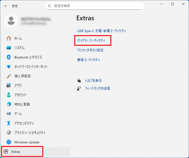Open the ヘルプを表示 link
This screenshot has height=158, width=189.
pyautogui.click(x=93, y=81)
